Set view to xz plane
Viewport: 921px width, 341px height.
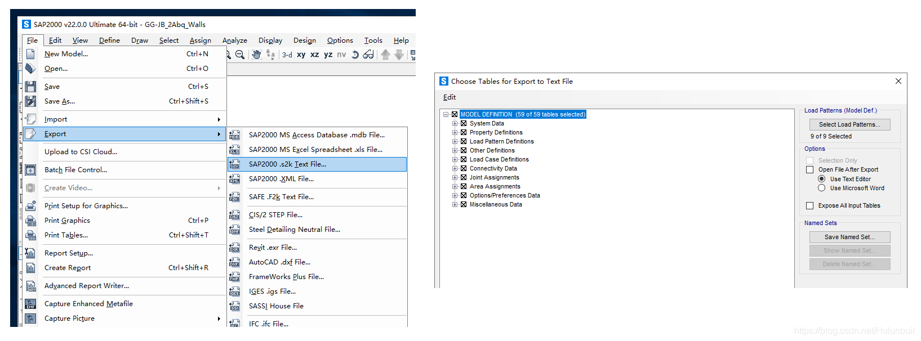(x=315, y=55)
